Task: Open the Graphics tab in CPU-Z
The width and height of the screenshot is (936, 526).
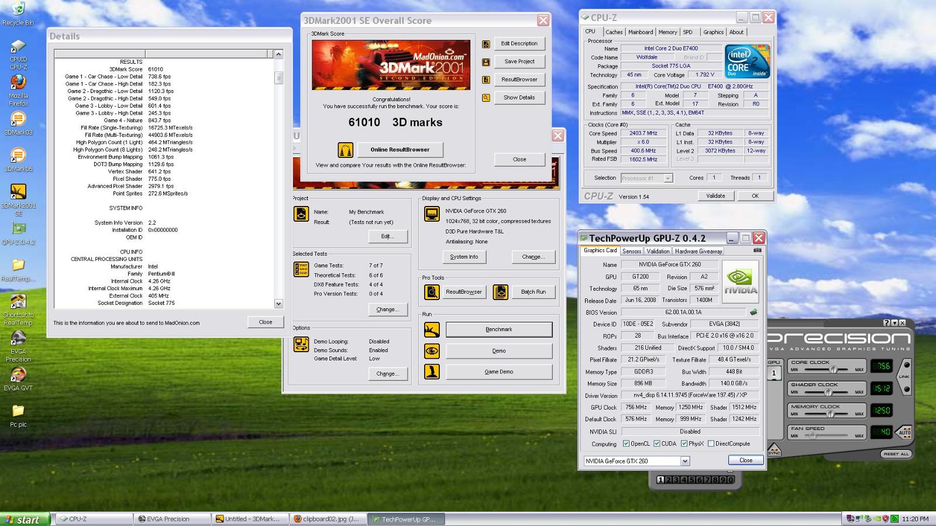Action: (713, 32)
